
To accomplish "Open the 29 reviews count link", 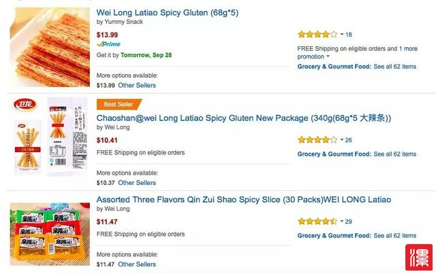I will pyautogui.click(x=348, y=222).
